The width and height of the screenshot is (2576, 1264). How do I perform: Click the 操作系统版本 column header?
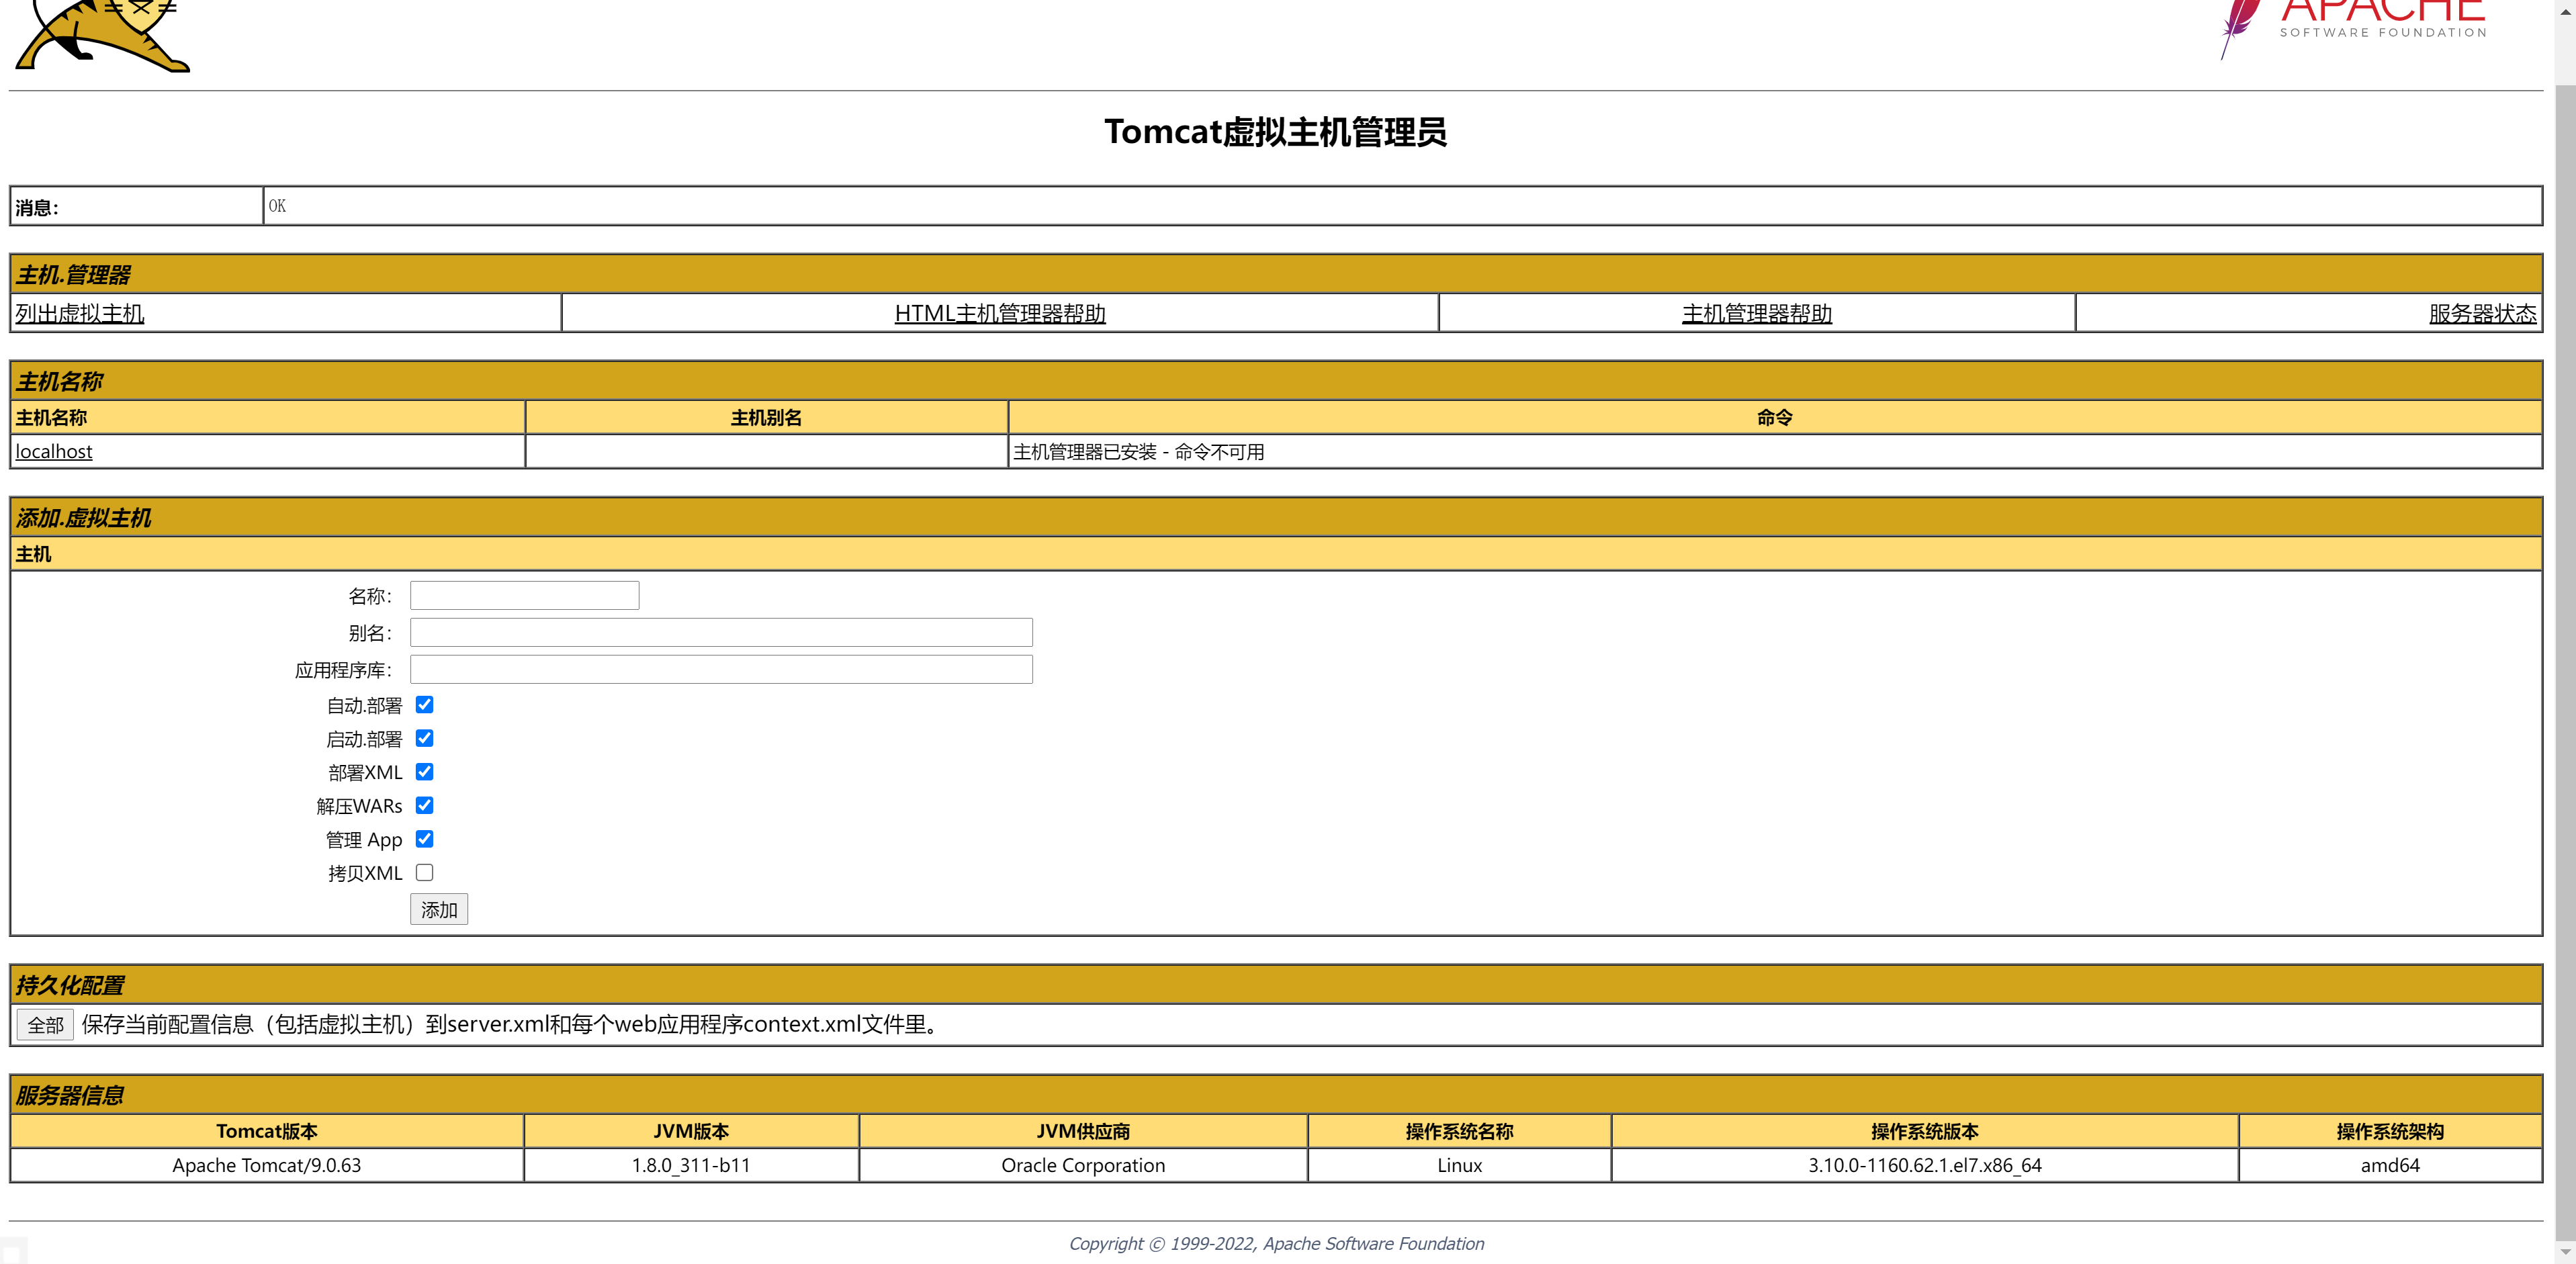1925,1131
